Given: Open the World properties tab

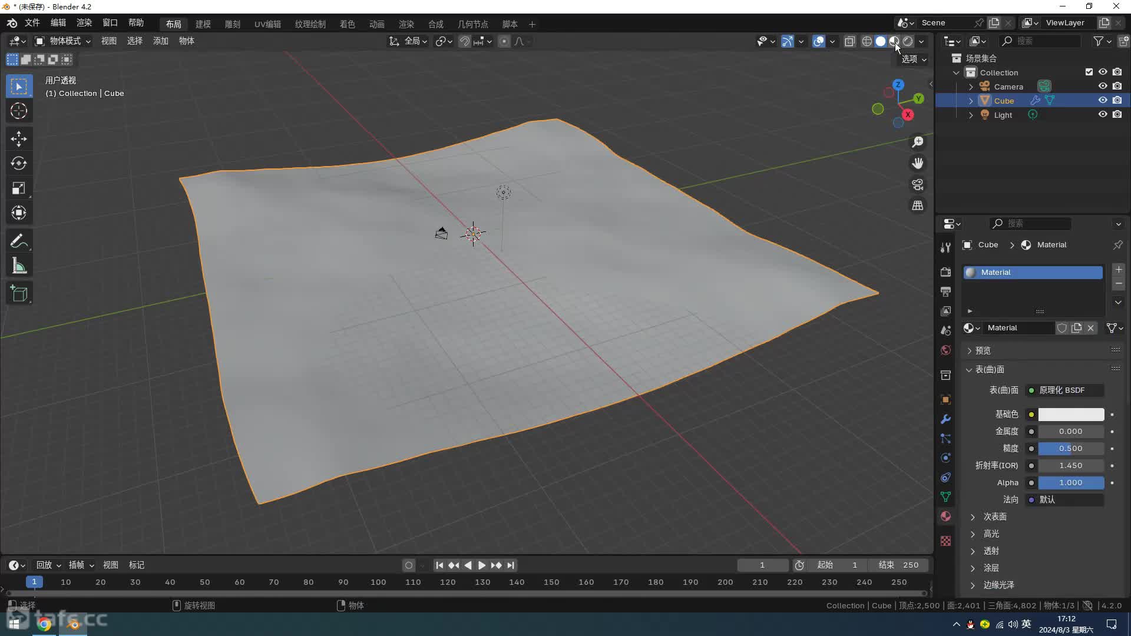Looking at the screenshot, I should pos(945,350).
